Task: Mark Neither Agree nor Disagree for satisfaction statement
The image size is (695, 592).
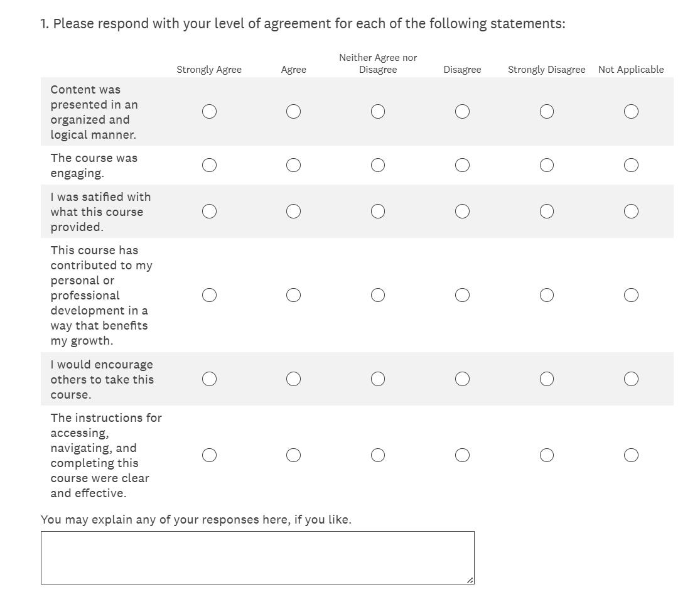Action: [378, 212]
